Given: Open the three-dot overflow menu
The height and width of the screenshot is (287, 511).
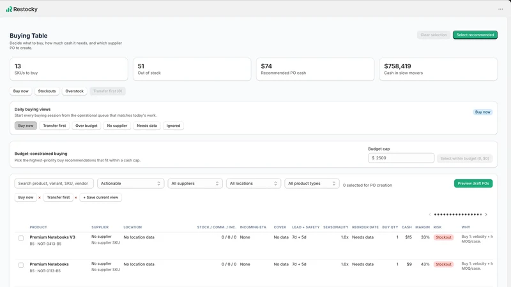Looking at the screenshot, I should (500, 9).
